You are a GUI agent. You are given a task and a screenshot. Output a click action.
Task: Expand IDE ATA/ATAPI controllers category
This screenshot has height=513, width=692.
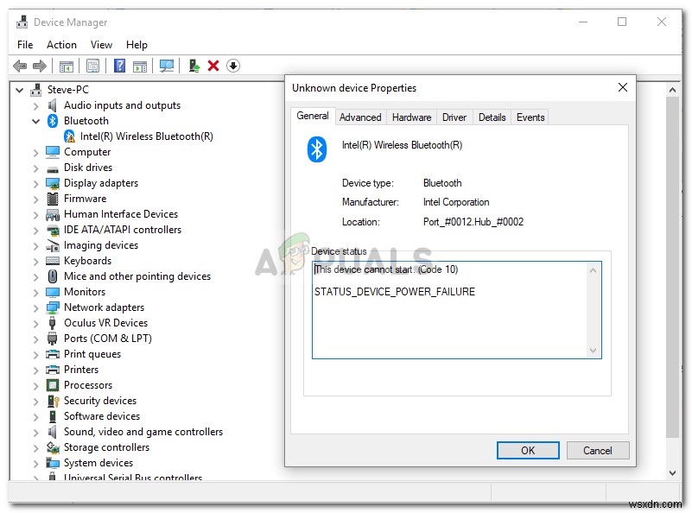[35, 231]
